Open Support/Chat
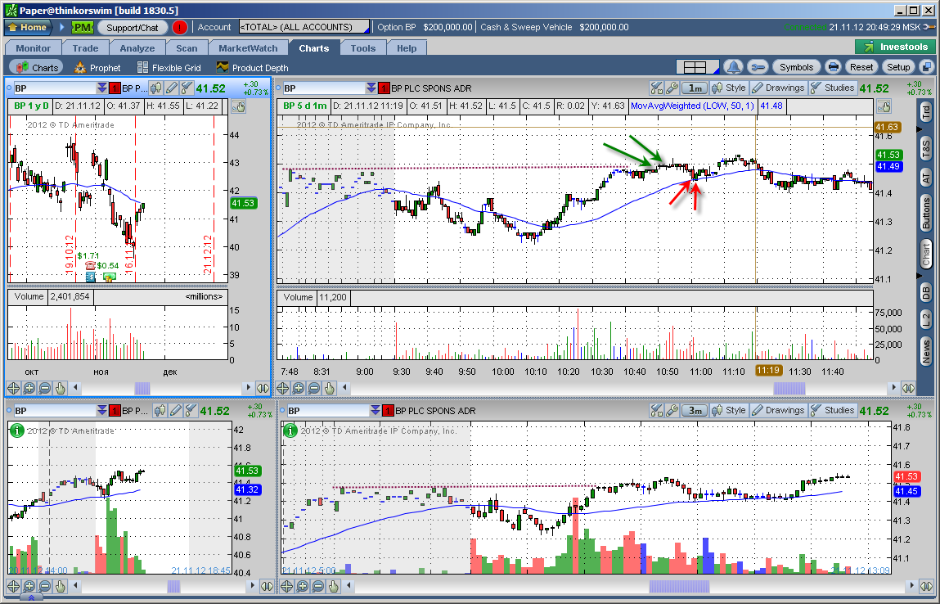The width and height of the screenshot is (940, 604). tap(132, 27)
